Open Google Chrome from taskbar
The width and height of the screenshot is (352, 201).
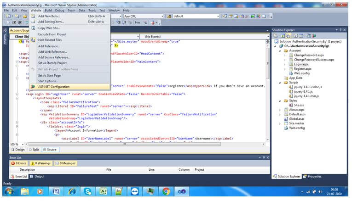click(x=166, y=192)
